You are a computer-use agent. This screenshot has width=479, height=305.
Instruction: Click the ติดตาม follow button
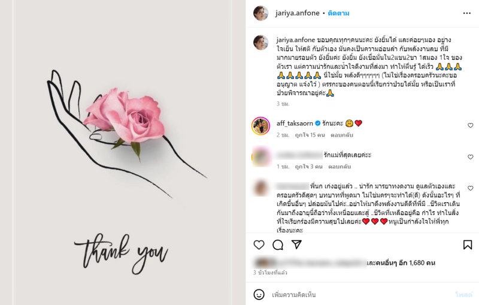(338, 13)
